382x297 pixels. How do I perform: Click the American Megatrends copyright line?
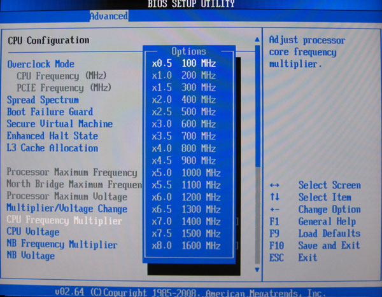pos(190,292)
